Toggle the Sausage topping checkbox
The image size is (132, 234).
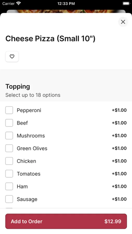point(9,199)
